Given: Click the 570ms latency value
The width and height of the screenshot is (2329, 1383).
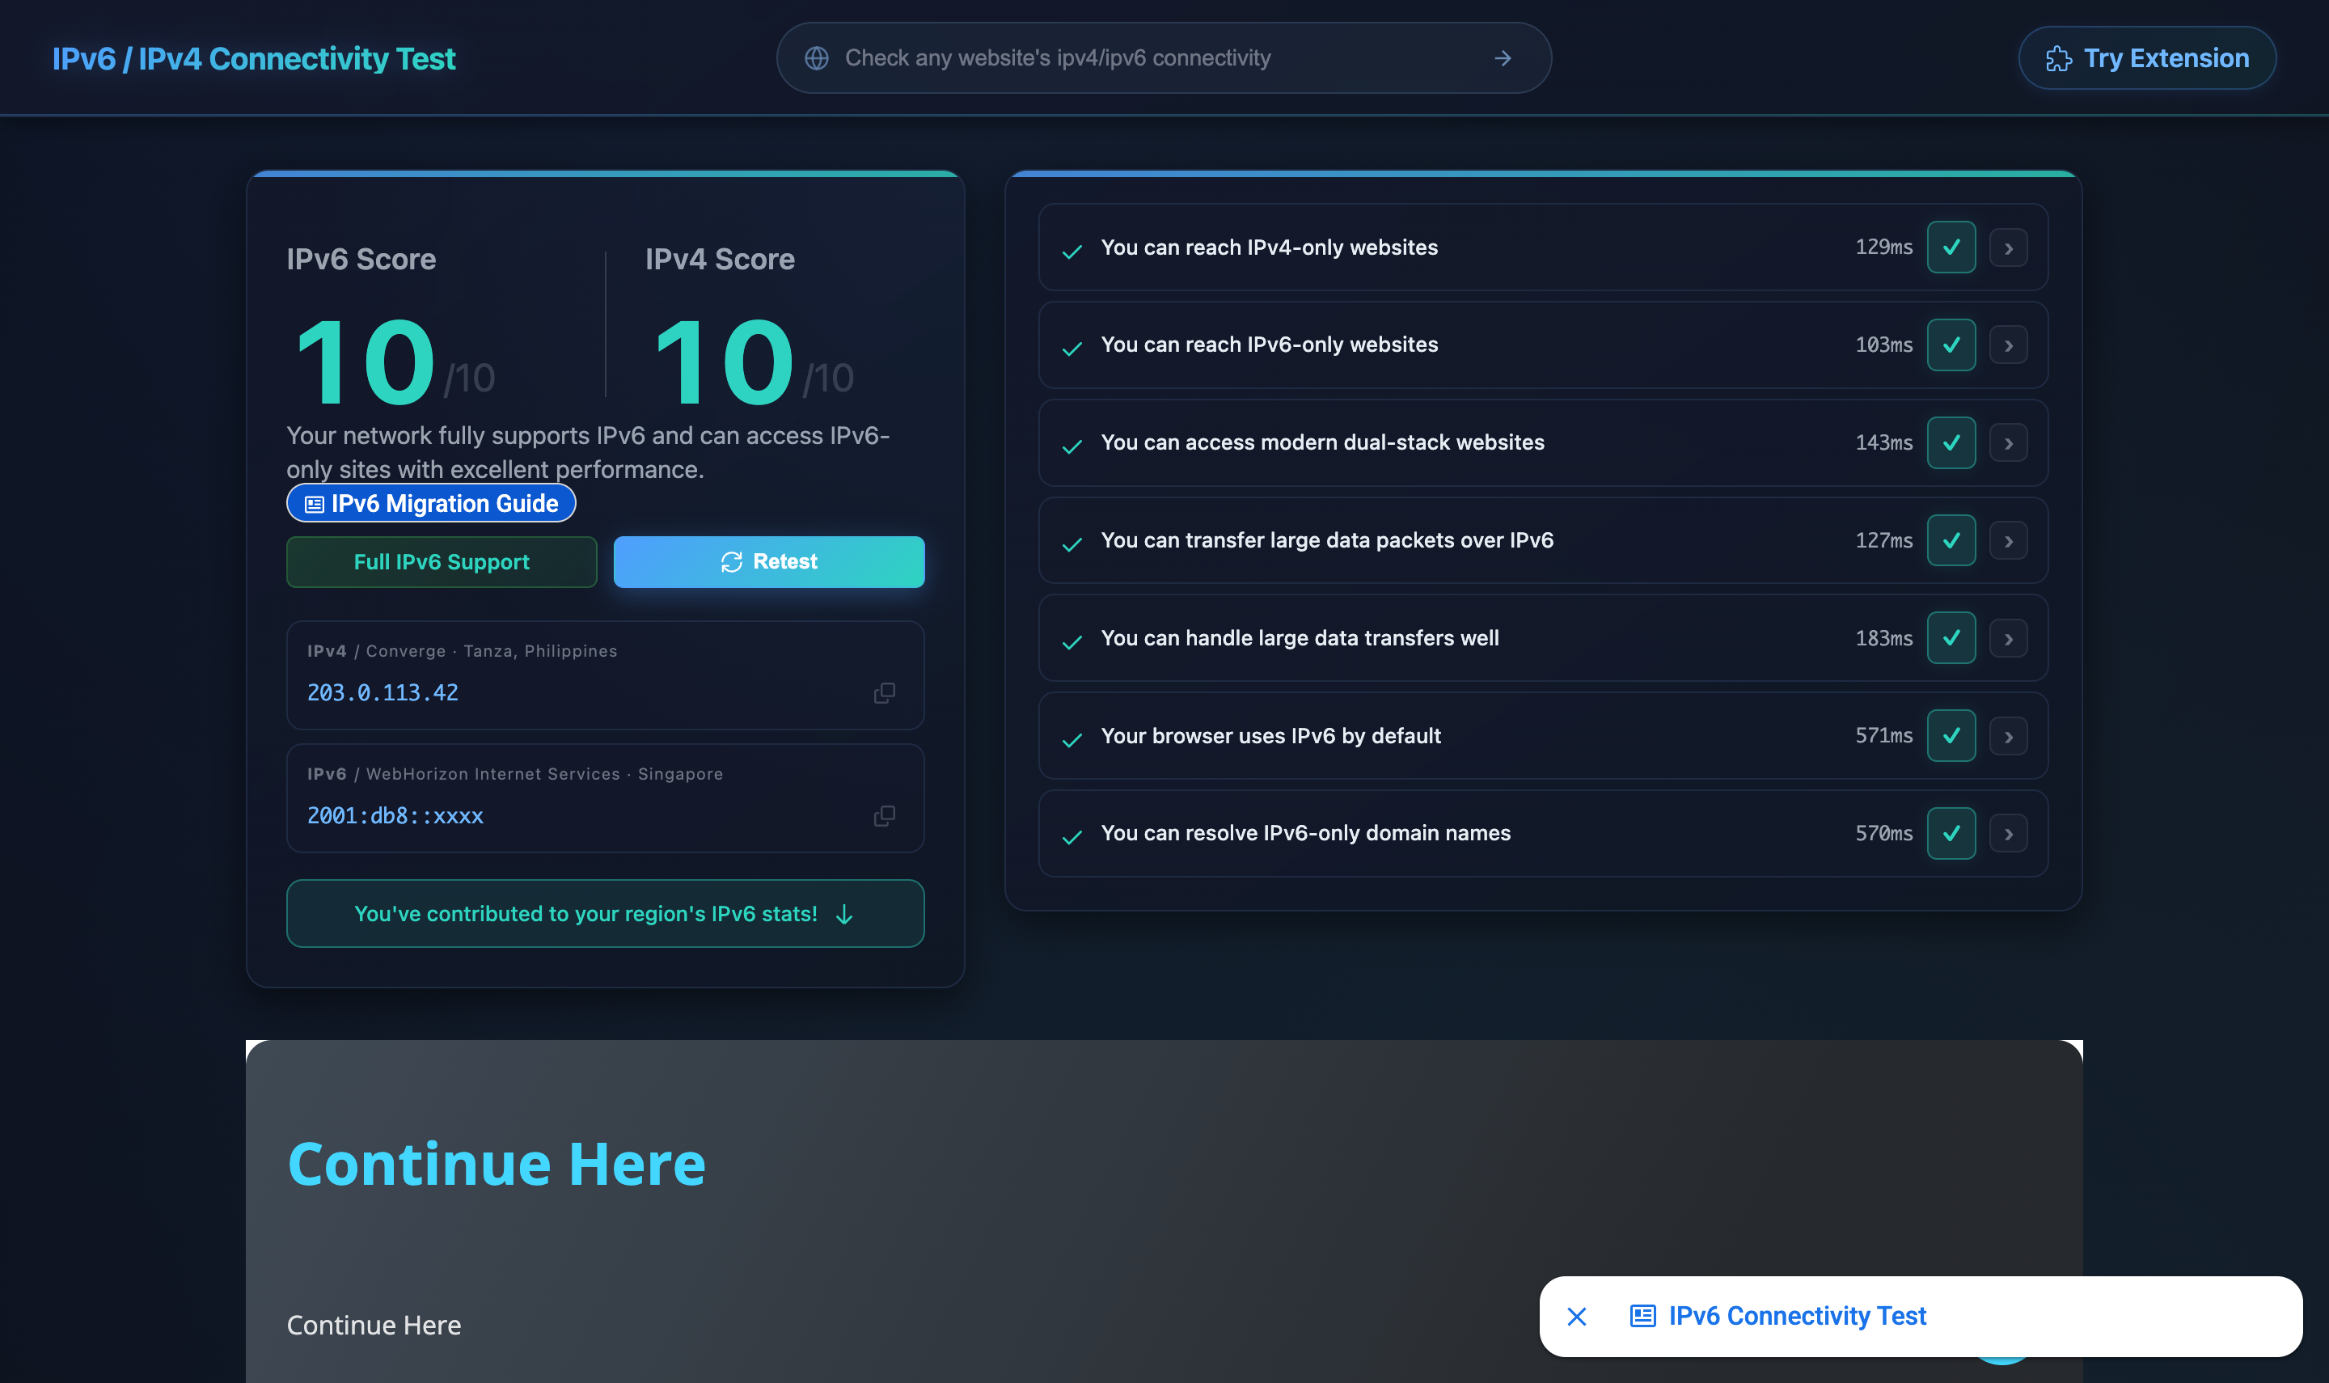Looking at the screenshot, I should click(x=1883, y=833).
